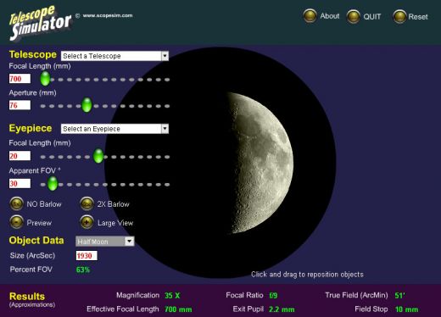Click the round Reset button

tap(399, 16)
